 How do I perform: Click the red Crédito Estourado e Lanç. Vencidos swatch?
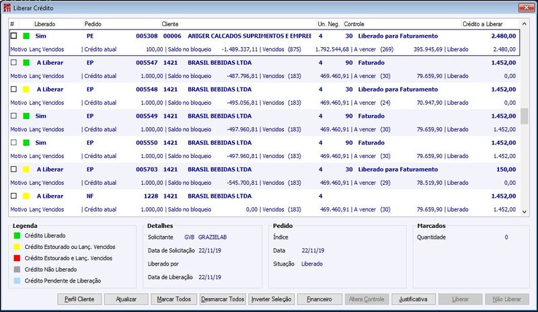point(16,258)
